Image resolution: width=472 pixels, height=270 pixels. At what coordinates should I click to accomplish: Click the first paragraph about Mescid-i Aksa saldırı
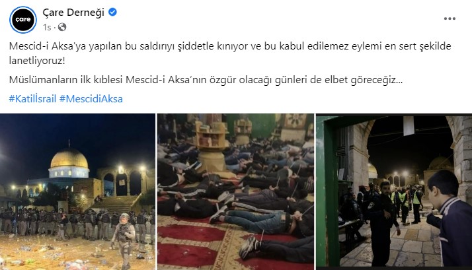230,53
